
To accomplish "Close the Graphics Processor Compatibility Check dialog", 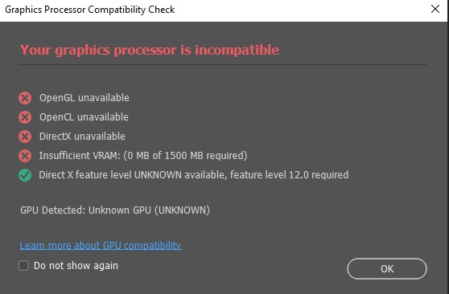I will tap(435, 9).
